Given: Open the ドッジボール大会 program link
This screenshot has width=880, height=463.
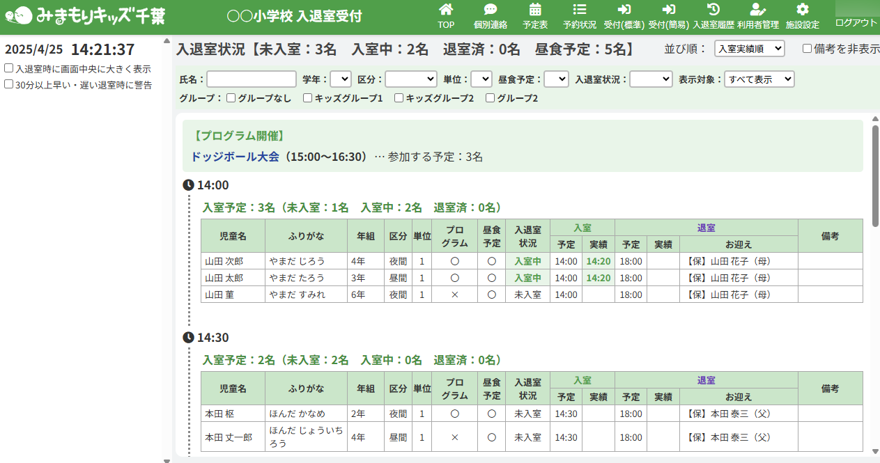Looking at the screenshot, I should [x=235, y=157].
